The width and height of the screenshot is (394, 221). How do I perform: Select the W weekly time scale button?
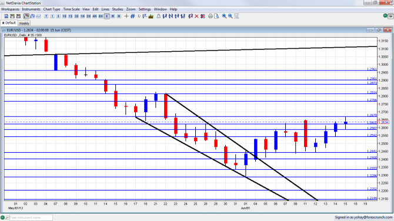113,16
